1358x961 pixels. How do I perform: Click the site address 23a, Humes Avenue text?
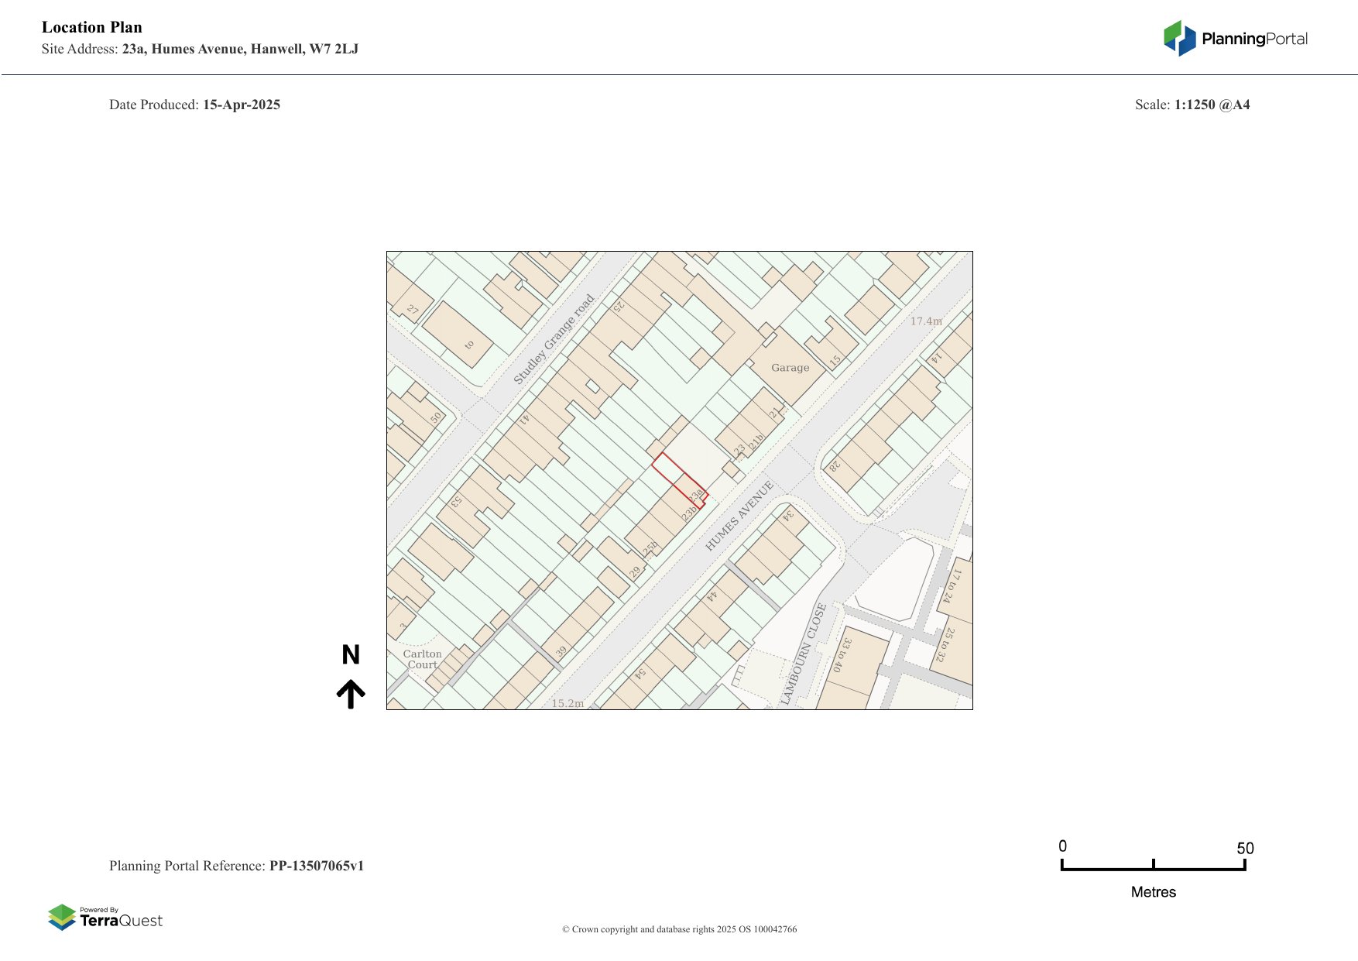pyautogui.click(x=240, y=49)
